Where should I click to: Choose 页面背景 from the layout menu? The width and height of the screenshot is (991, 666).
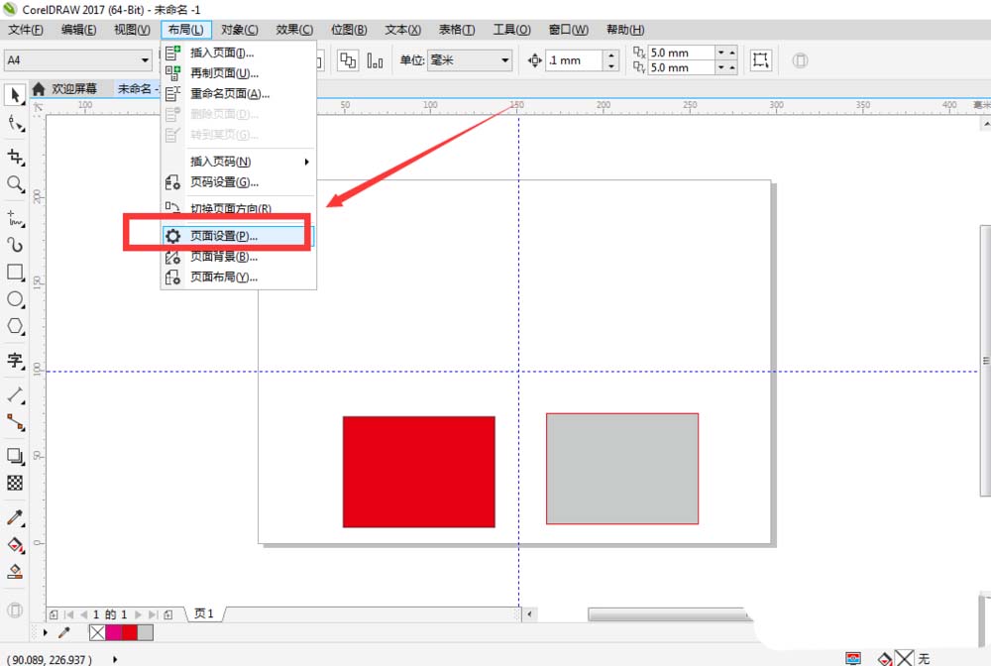238,257
